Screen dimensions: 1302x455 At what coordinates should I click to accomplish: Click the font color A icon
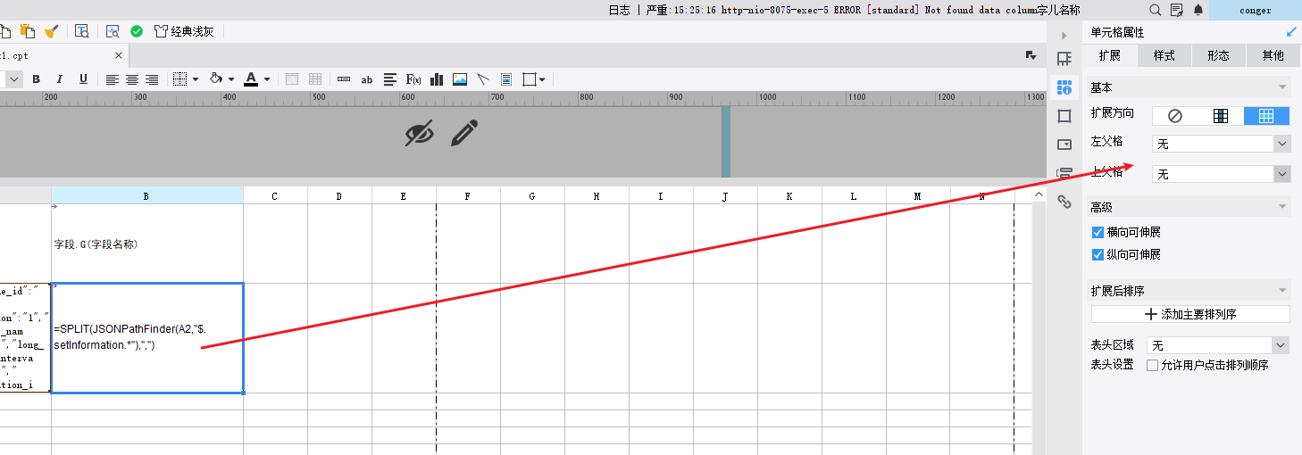click(x=251, y=79)
